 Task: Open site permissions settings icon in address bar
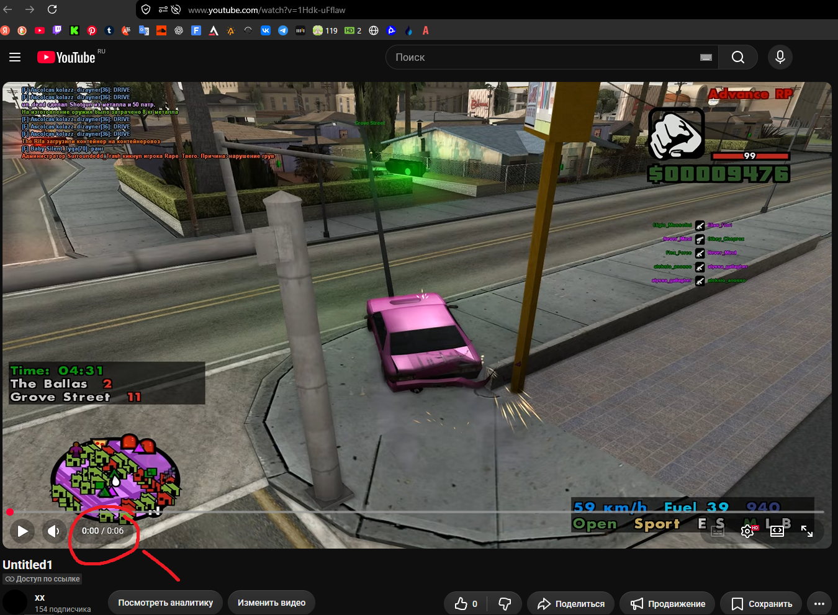[163, 9]
